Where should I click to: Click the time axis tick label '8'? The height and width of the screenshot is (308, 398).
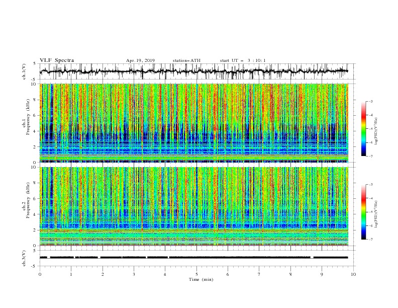click(x=290, y=274)
